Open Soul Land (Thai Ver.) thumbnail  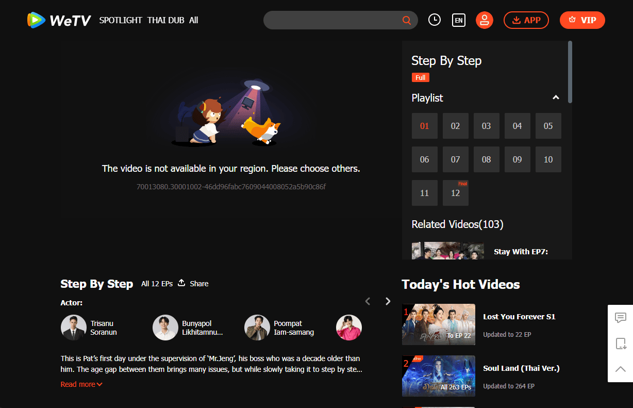tap(439, 376)
